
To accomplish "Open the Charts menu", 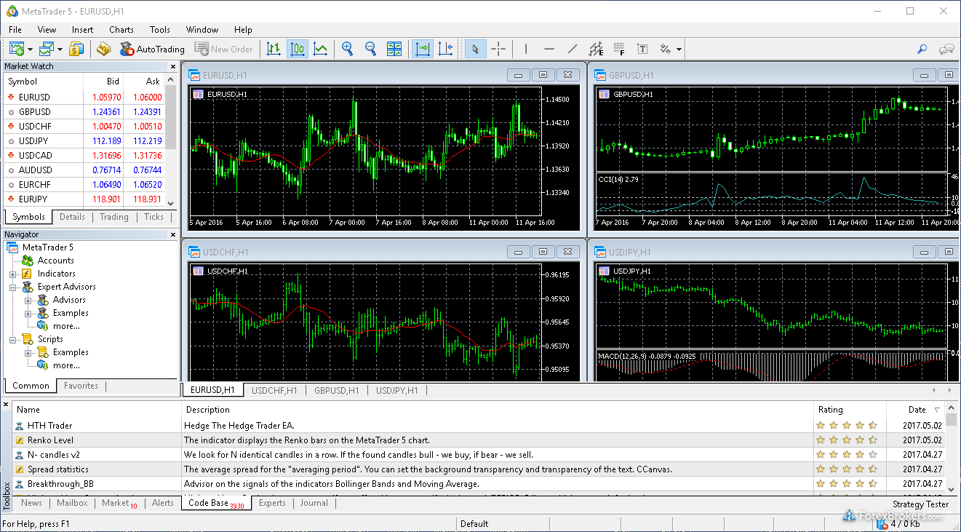I will [121, 30].
